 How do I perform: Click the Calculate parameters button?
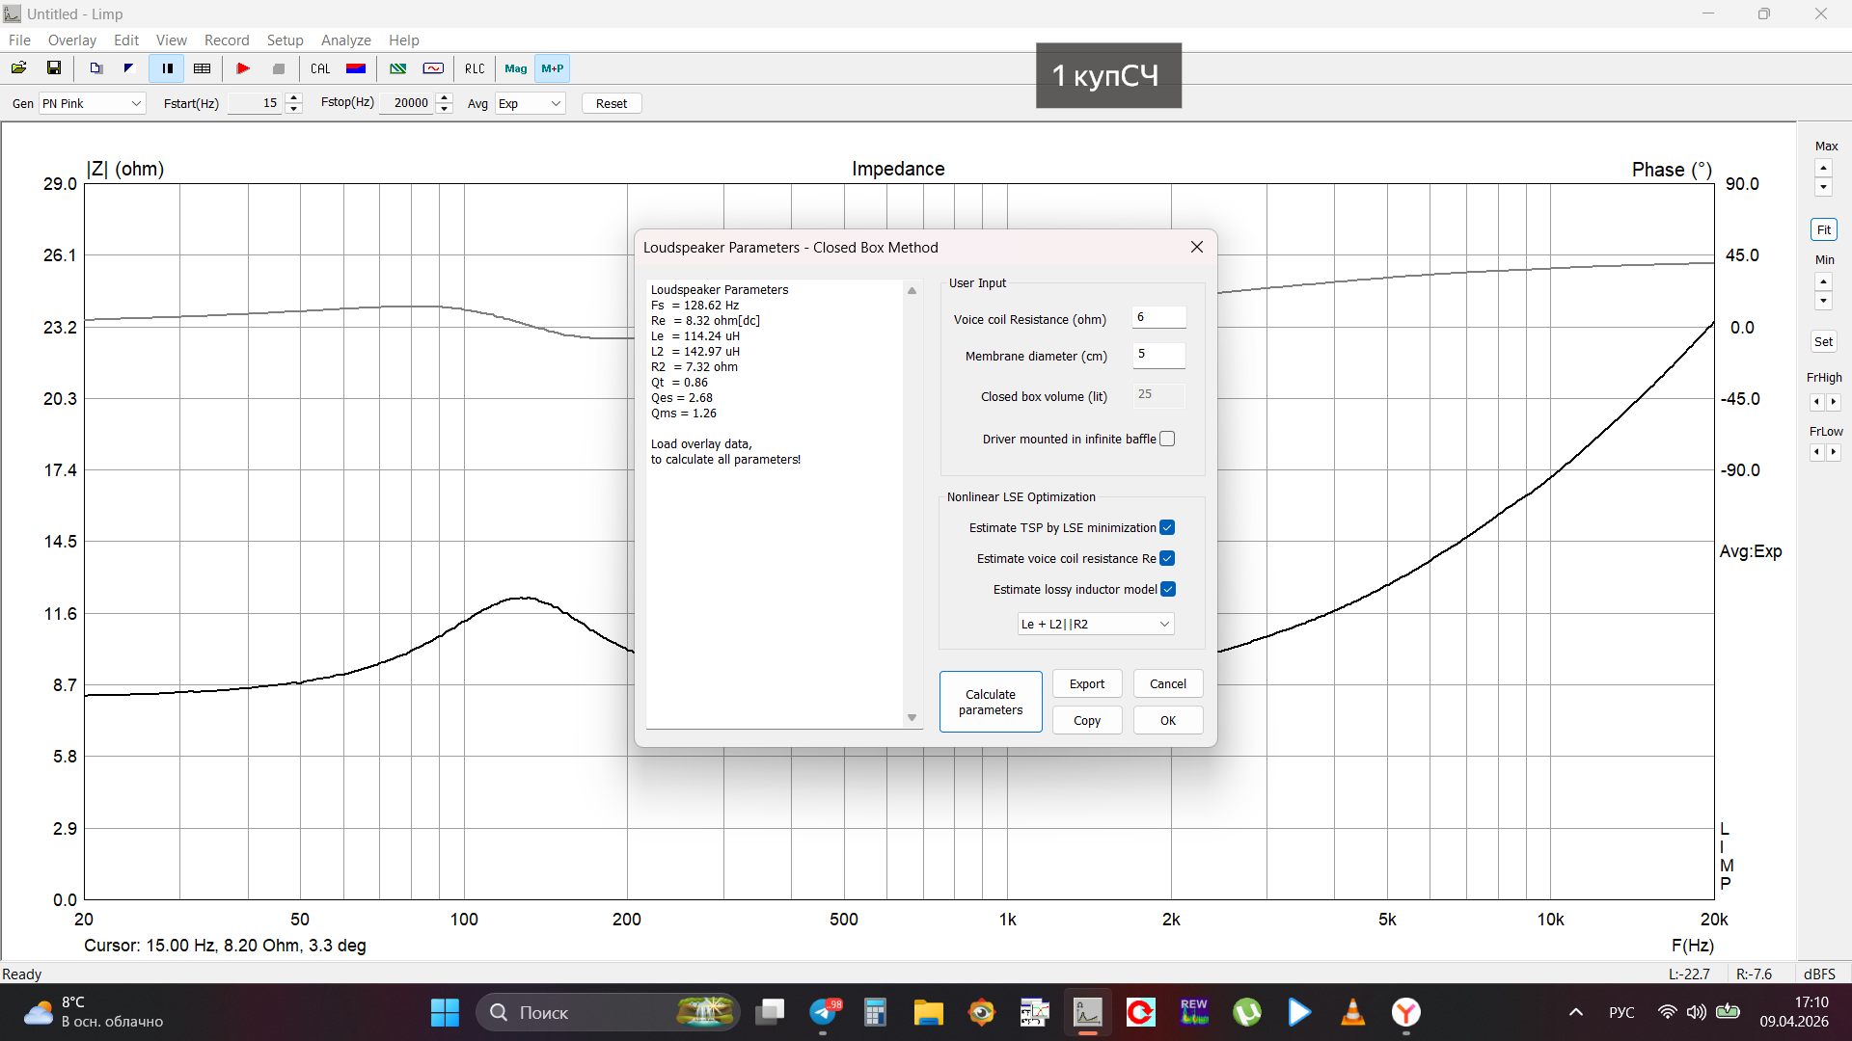[991, 702]
